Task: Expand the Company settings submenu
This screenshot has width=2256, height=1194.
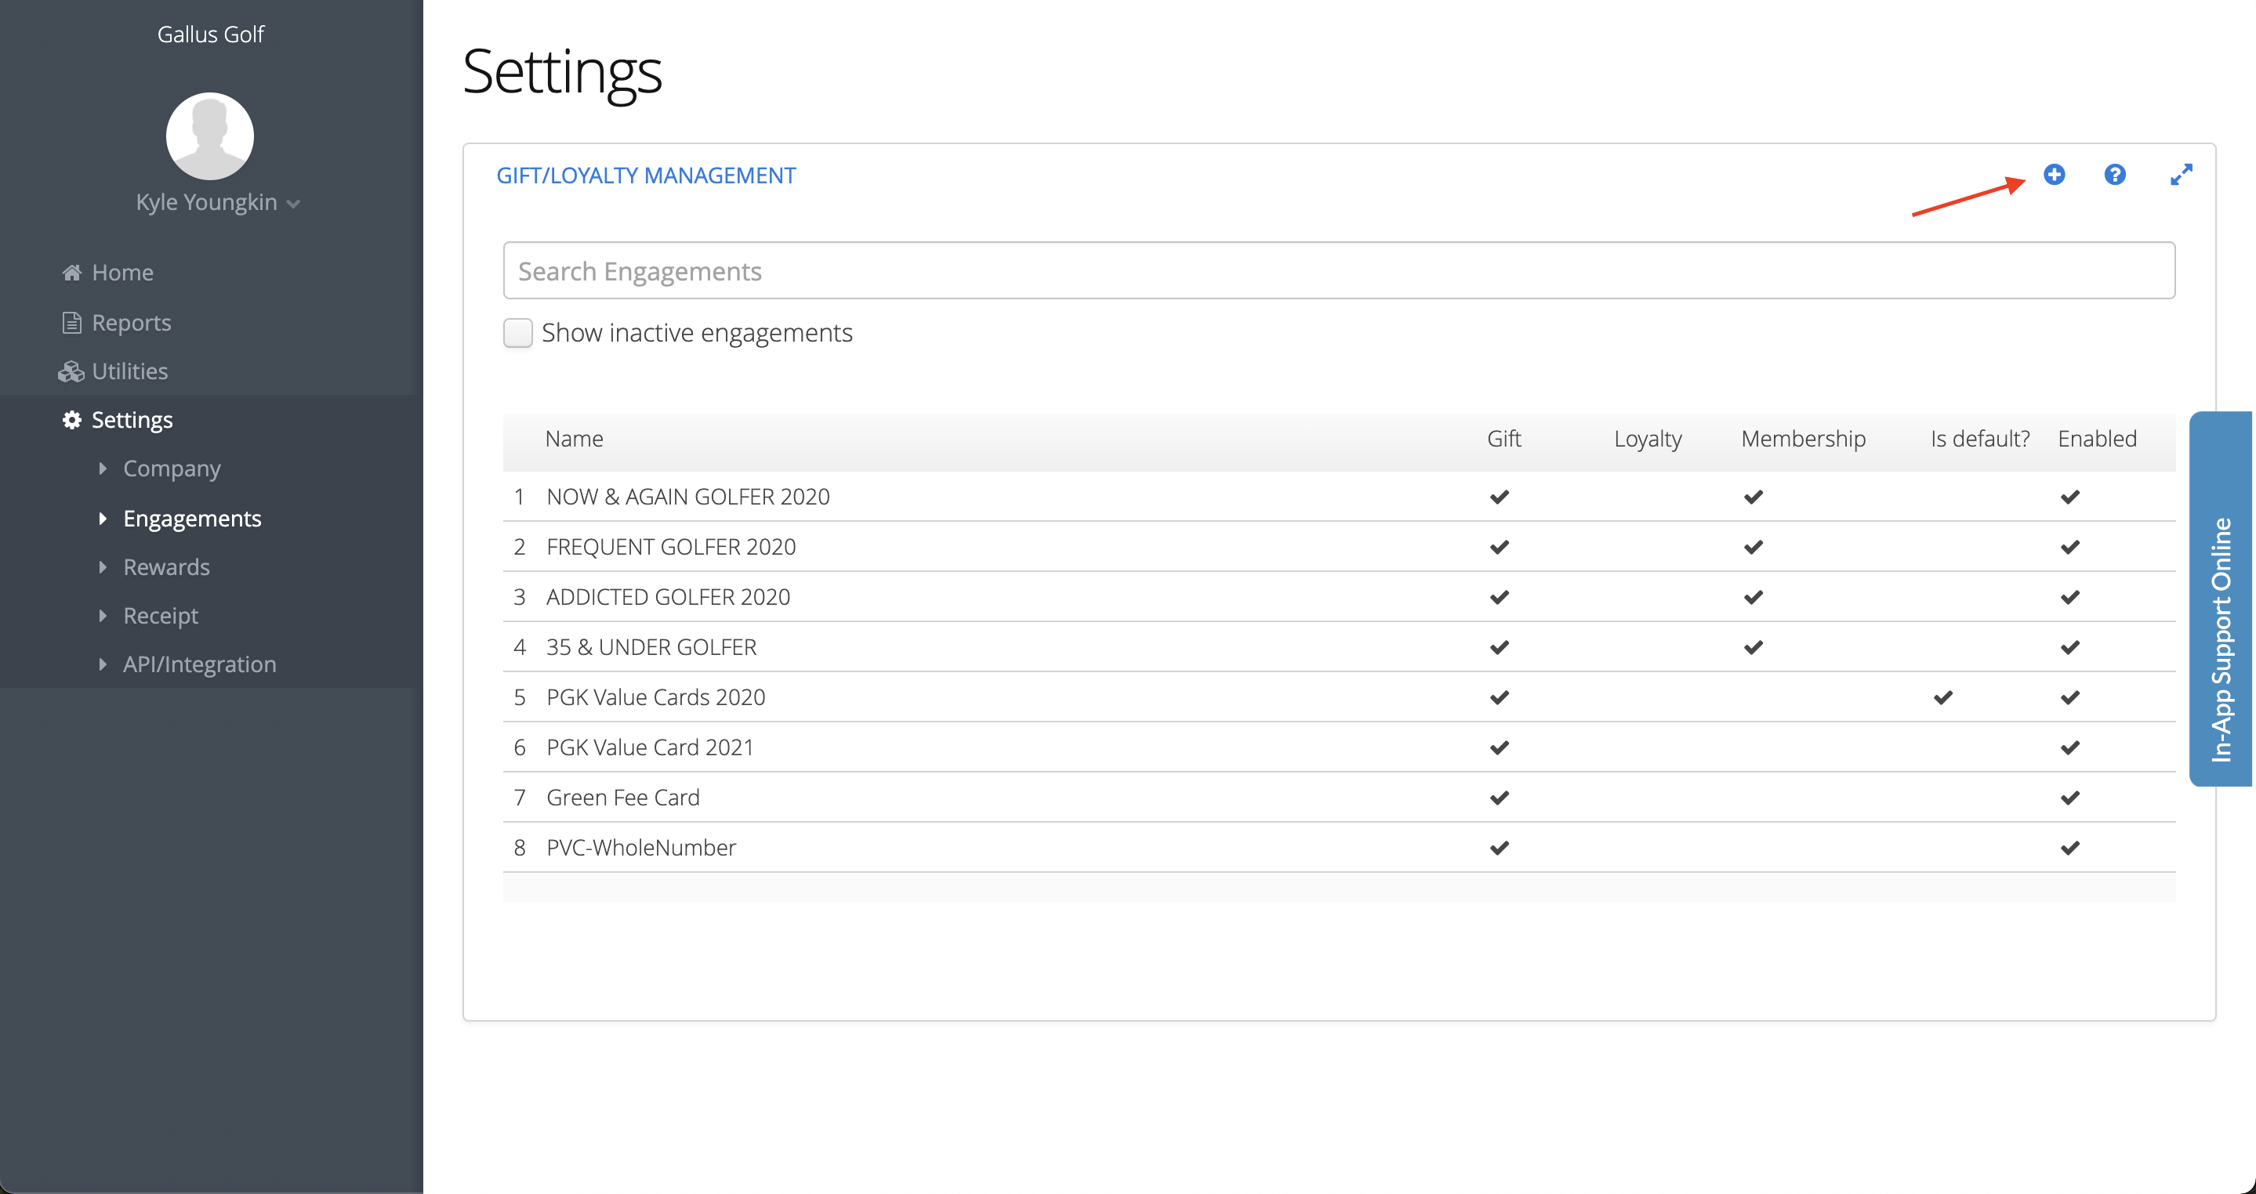Action: 172,469
